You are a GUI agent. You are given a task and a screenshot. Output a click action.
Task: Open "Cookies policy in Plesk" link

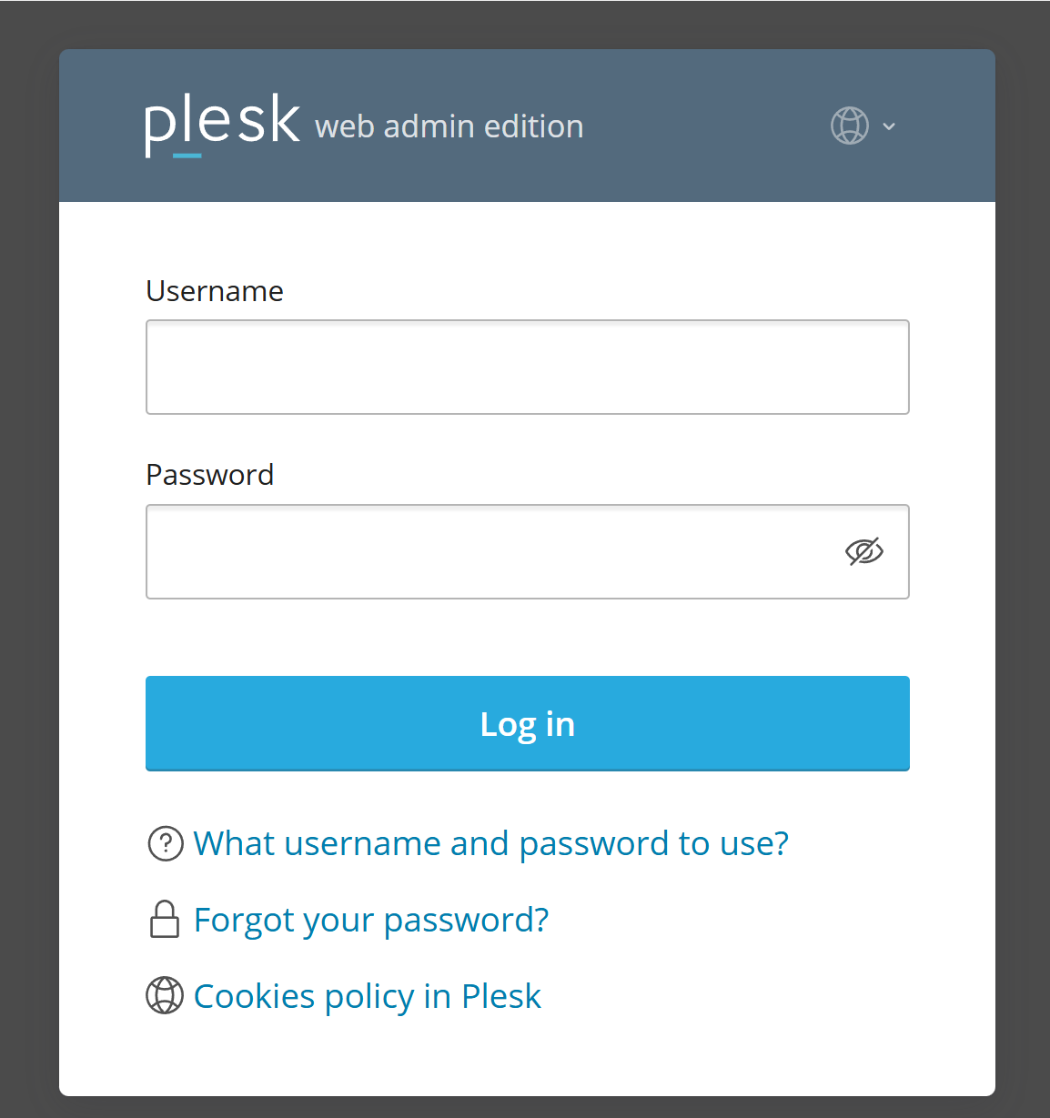[368, 996]
